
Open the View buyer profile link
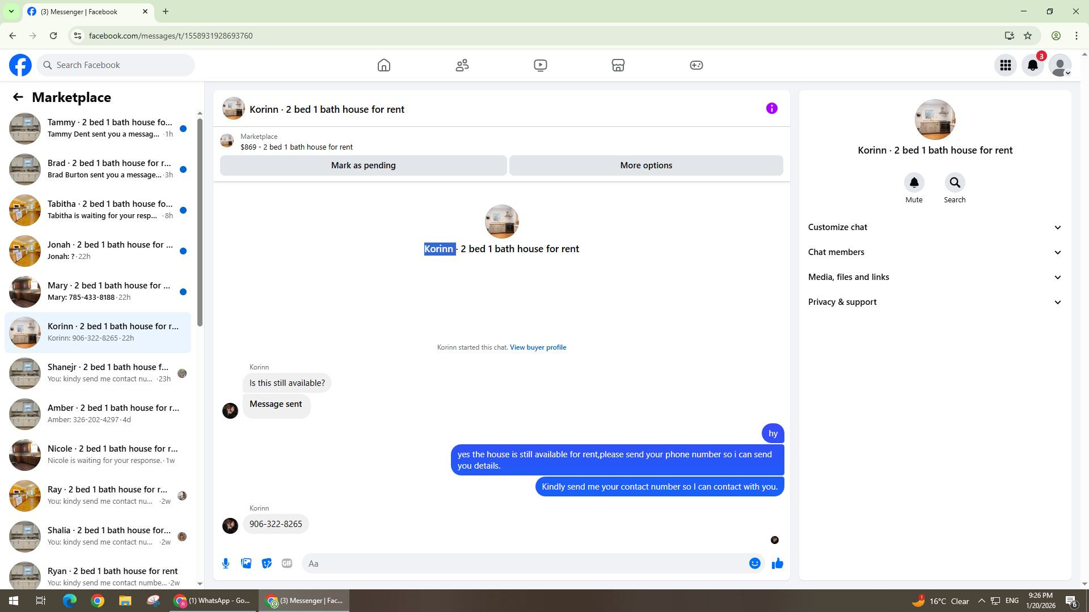(538, 347)
